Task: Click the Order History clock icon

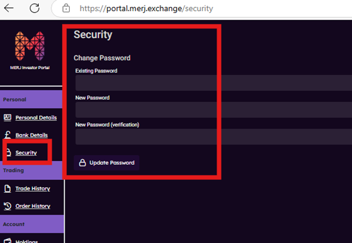Action: [x=8, y=206]
